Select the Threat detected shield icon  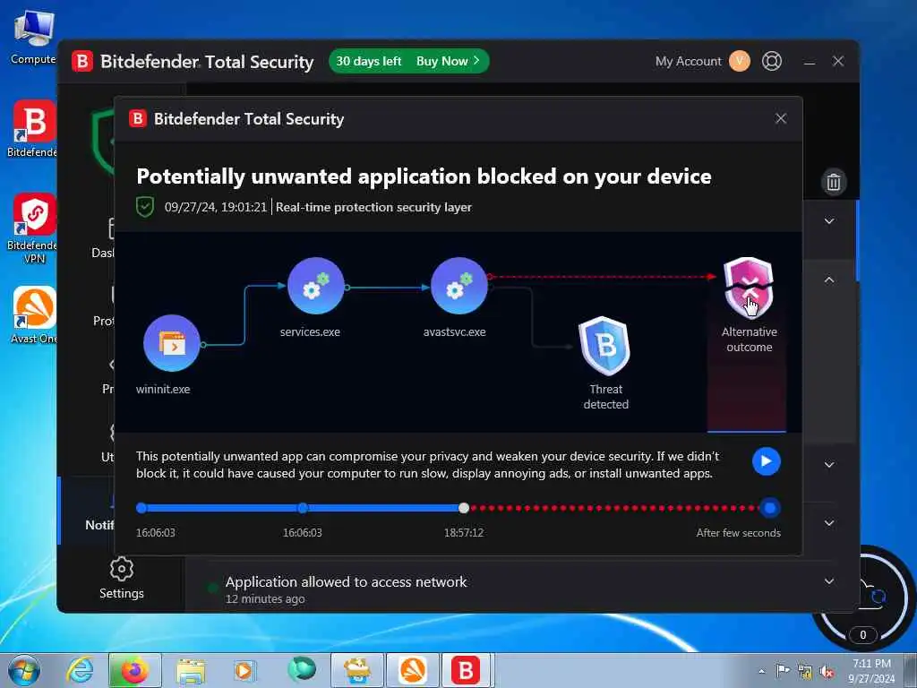pyautogui.click(x=604, y=346)
